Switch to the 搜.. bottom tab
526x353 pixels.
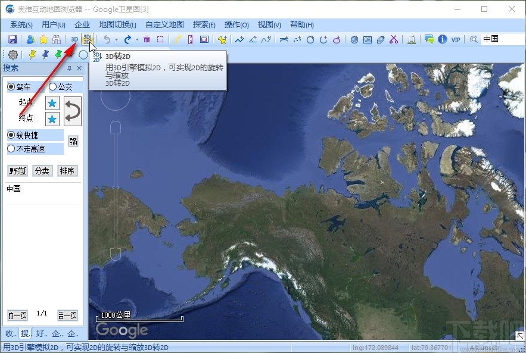(x=26, y=333)
